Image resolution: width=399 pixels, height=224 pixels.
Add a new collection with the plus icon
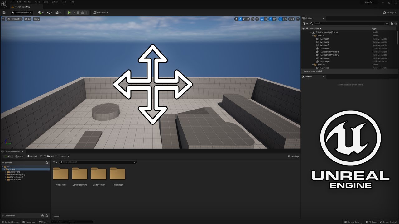(x=42, y=215)
